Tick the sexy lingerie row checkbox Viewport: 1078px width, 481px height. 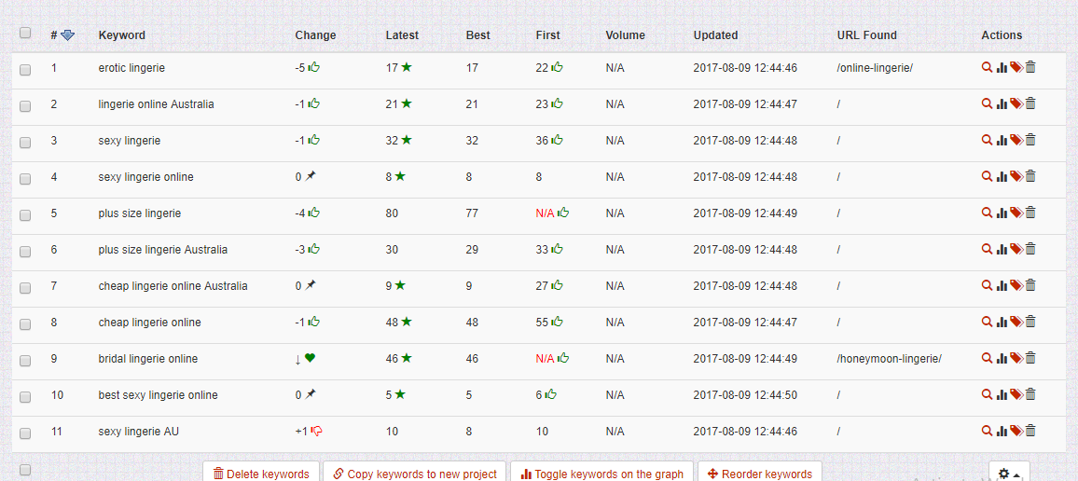[x=25, y=143]
